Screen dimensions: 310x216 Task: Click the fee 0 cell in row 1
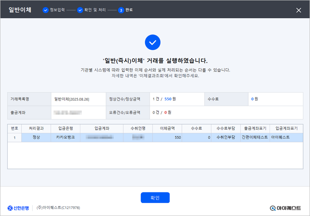[197, 137]
